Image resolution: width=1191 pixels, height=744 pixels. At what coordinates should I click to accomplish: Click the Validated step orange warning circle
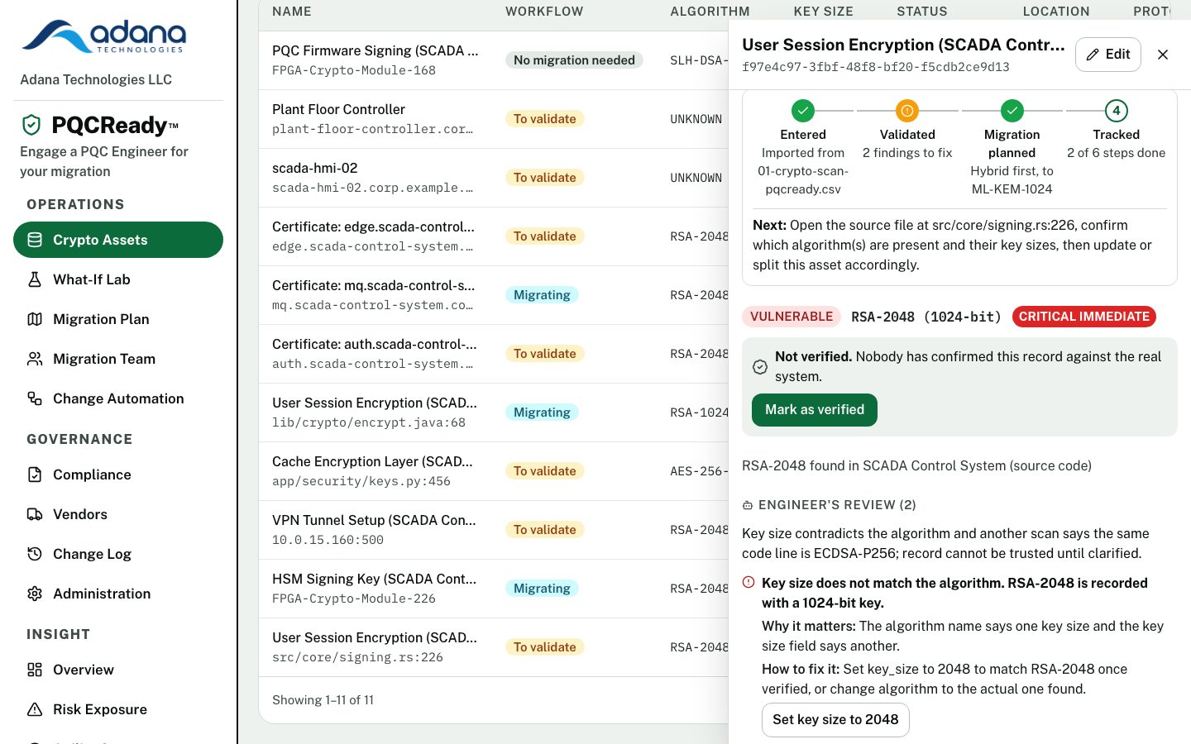907,110
